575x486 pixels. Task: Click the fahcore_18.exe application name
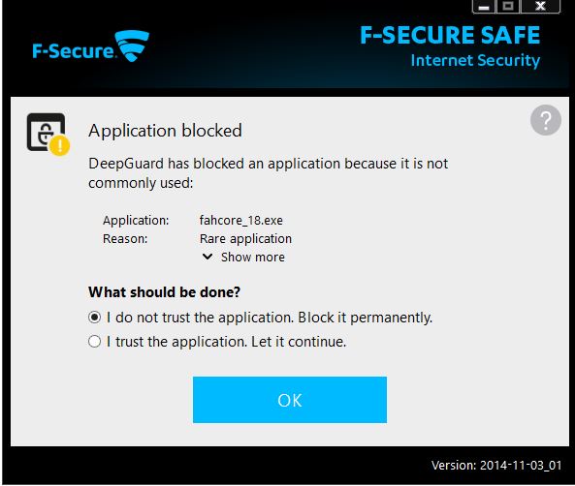tap(240, 220)
